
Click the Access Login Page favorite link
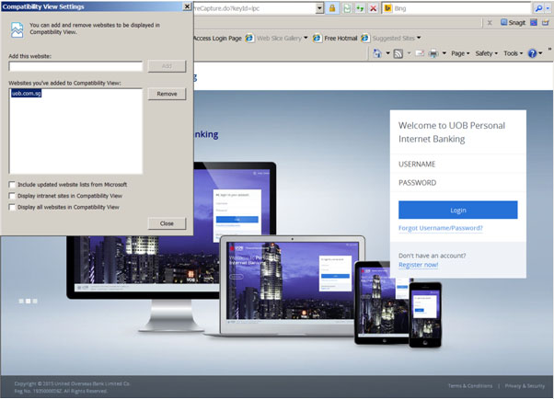click(217, 38)
